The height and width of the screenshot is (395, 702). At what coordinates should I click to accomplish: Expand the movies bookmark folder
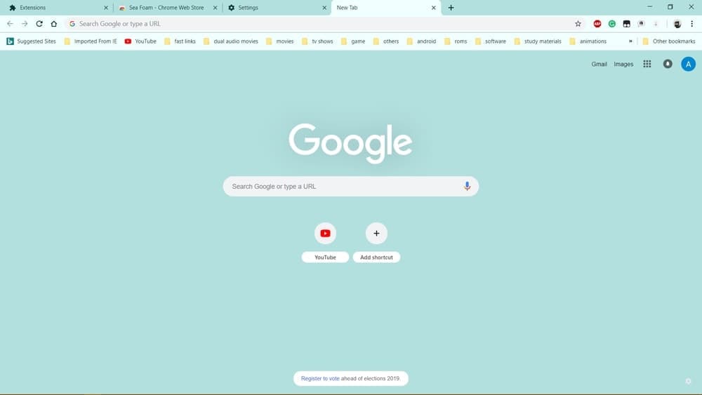(x=280, y=41)
